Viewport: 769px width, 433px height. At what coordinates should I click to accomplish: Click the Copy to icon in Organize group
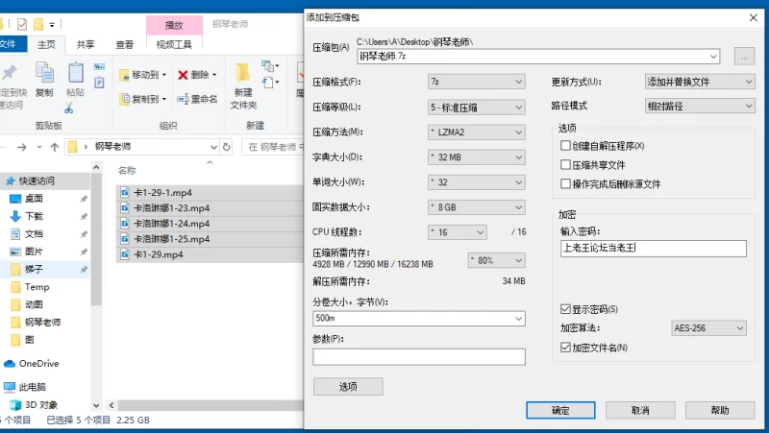125,99
